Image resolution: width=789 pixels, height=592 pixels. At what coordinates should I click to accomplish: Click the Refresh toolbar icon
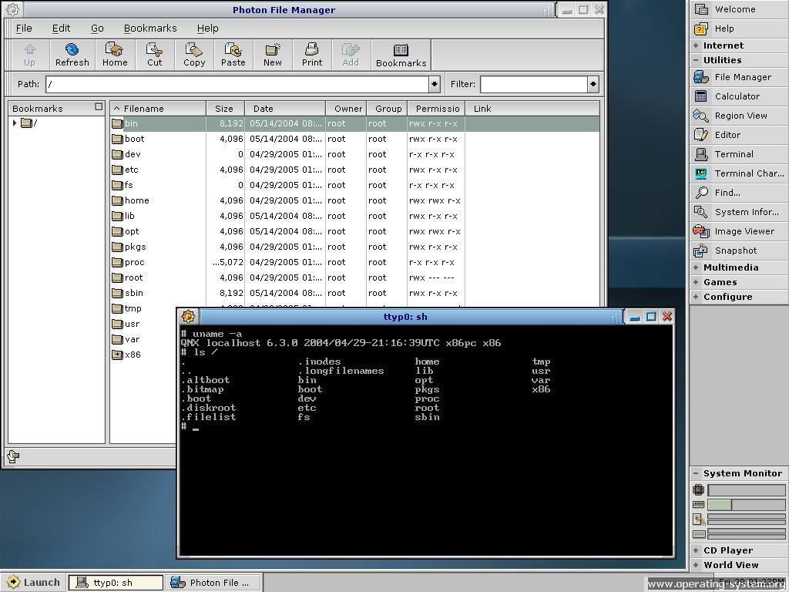[72, 55]
